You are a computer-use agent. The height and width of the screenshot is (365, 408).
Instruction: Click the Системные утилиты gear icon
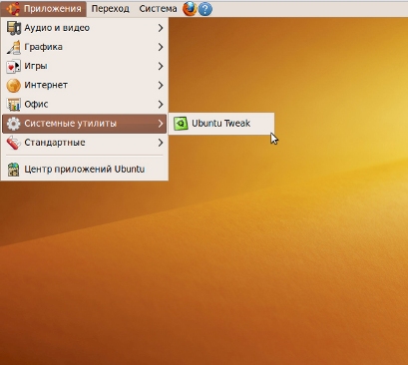click(x=14, y=124)
